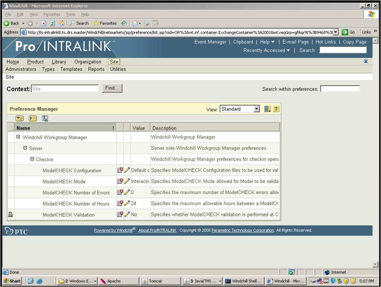Click the About Pro/INTRALINK link
The height and width of the screenshot is (287, 381).
pyautogui.click(x=157, y=230)
